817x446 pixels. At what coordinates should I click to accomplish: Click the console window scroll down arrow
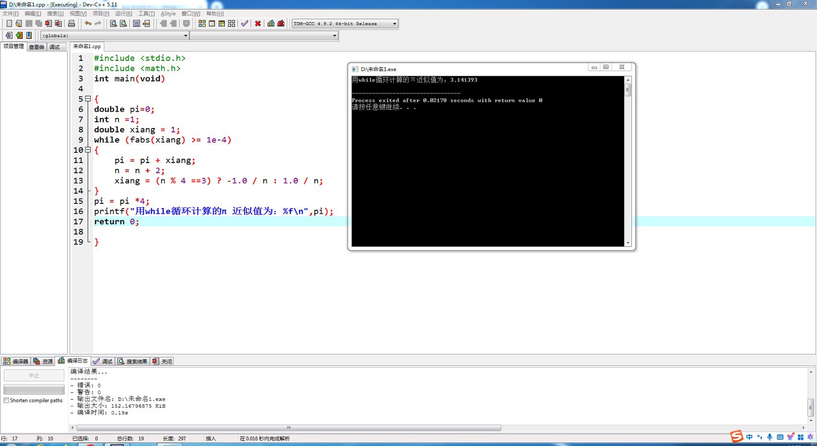point(628,243)
